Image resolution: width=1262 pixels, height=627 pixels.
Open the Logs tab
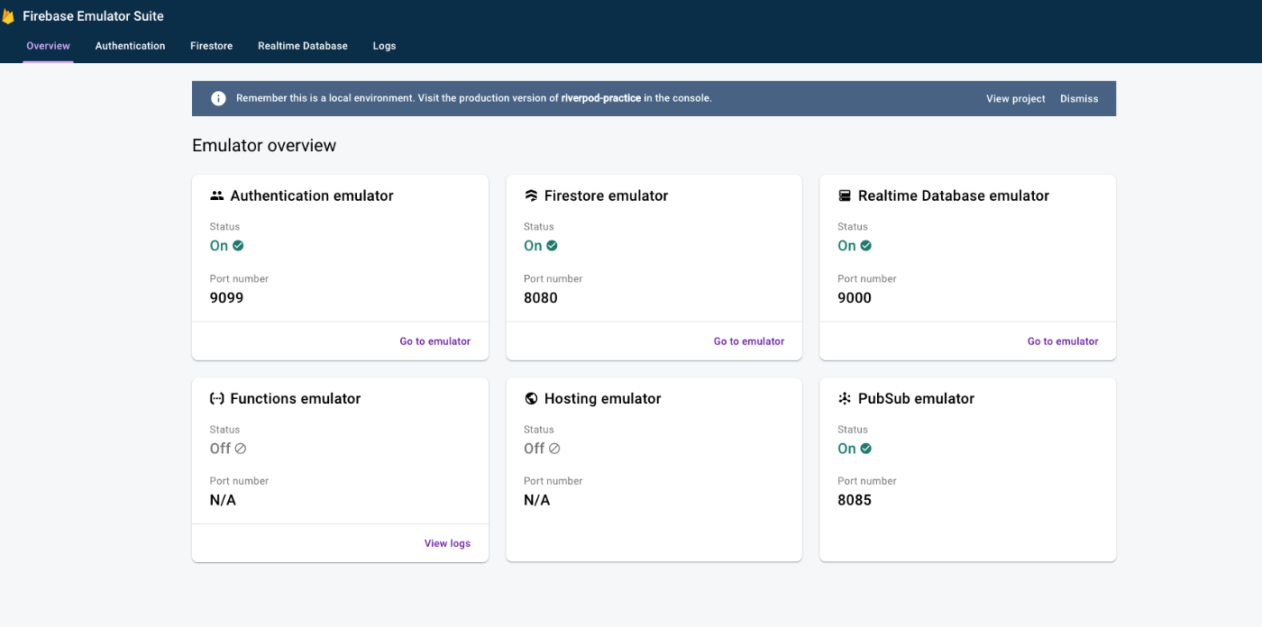(384, 46)
